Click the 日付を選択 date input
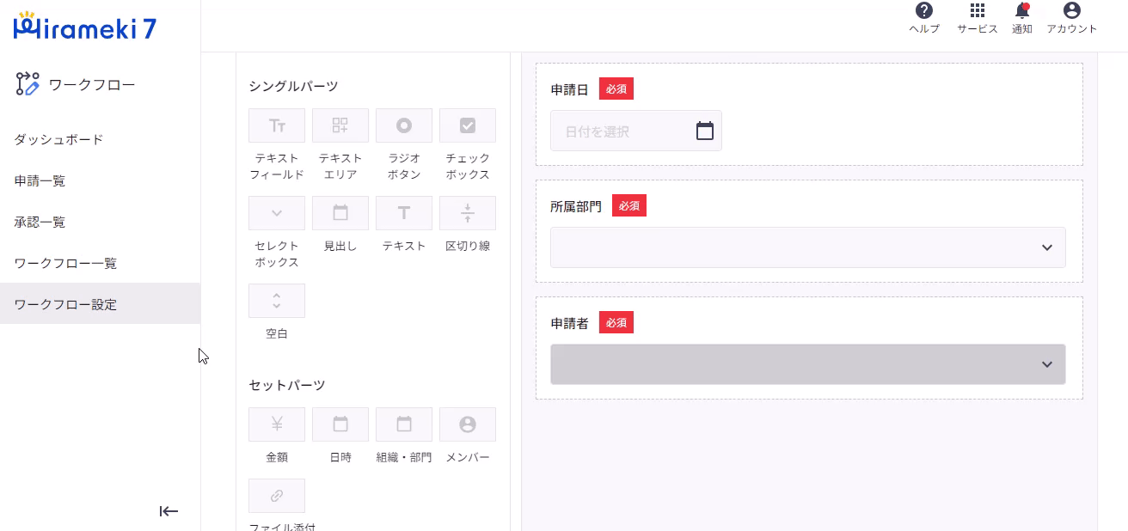This screenshot has width=1128, height=531. pos(636,131)
